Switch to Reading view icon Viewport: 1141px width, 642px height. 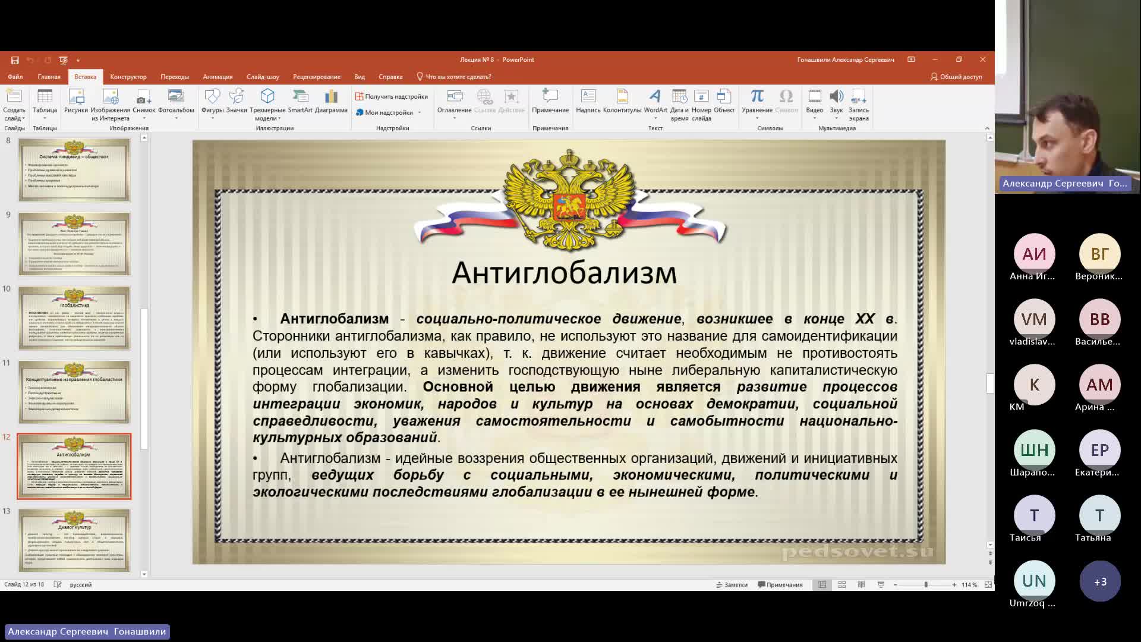point(862,585)
